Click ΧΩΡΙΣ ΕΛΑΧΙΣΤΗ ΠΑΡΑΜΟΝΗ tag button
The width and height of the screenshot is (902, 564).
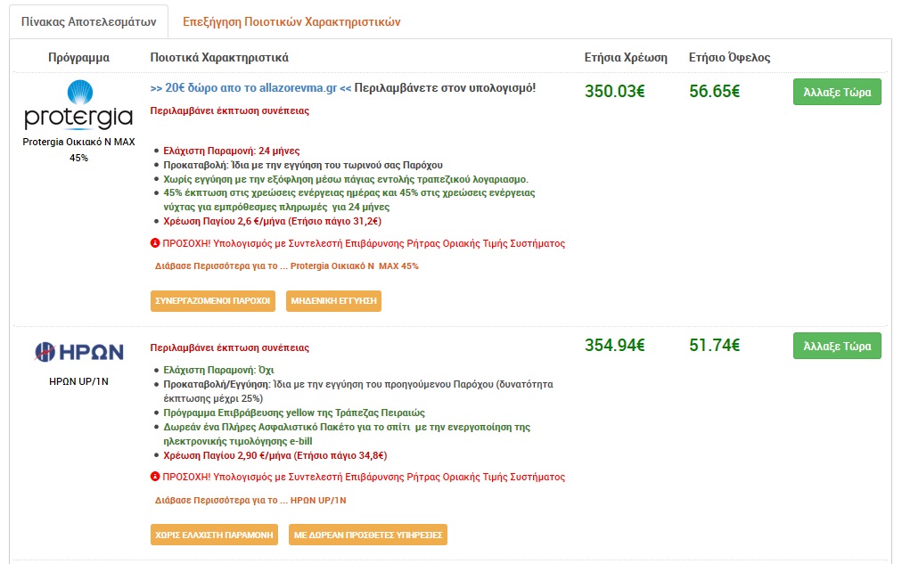pos(214,535)
